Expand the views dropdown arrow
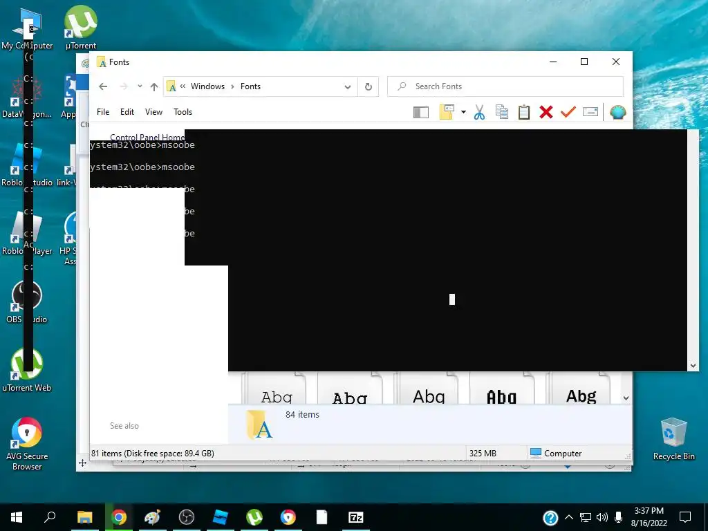This screenshot has width=708, height=531. [463, 112]
